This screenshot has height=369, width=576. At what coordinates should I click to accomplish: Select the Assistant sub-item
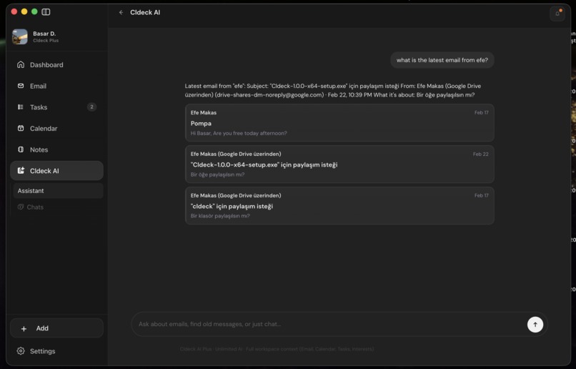tap(58, 191)
